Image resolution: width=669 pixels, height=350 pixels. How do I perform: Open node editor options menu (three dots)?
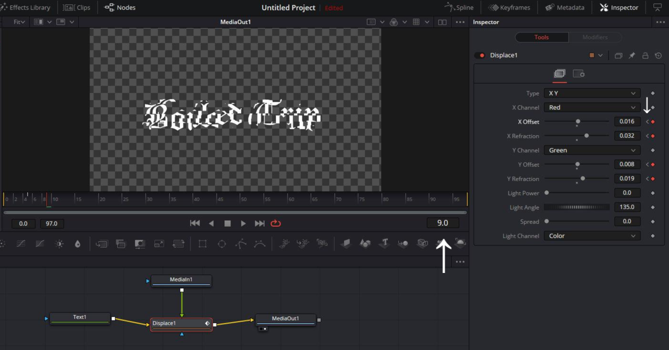click(x=460, y=262)
